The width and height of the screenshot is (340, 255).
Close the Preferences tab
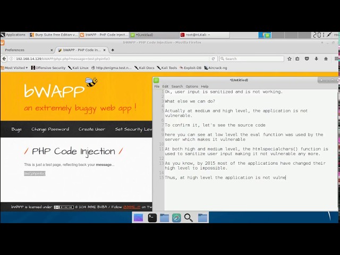click(x=52, y=50)
